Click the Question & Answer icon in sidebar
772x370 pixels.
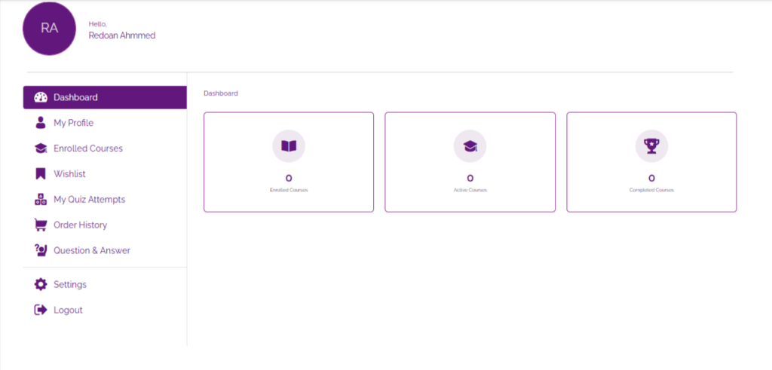[x=41, y=250]
